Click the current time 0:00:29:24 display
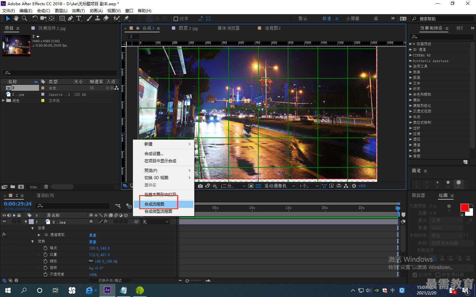 [x=18, y=204]
